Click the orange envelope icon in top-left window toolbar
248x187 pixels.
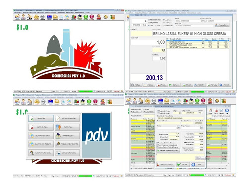click(55, 17)
